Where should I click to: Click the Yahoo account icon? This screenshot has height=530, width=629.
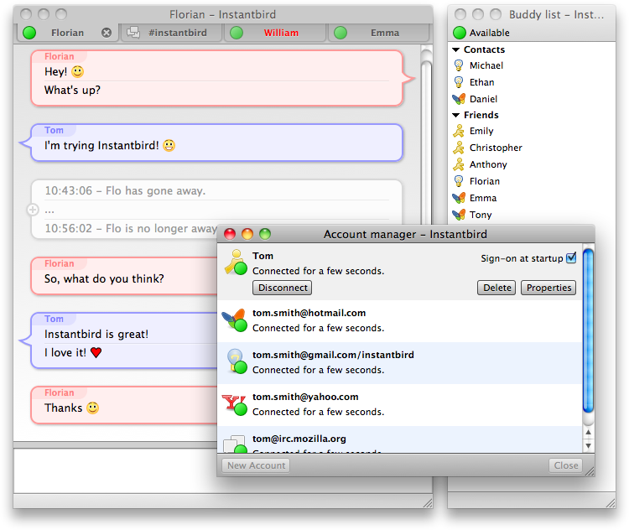[235, 404]
